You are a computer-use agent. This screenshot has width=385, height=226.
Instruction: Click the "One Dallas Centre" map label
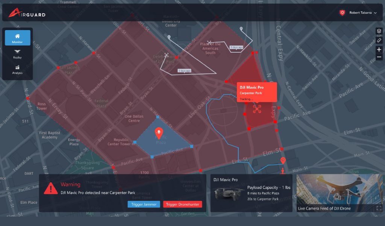[x=134, y=118]
